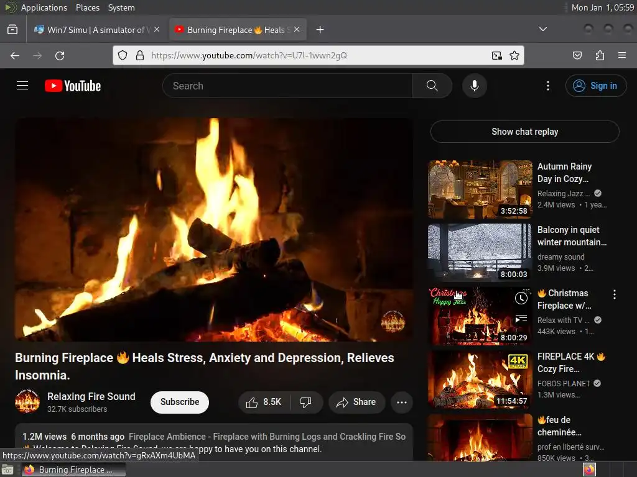The width and height of the screenshot is (637, 477).
Task: Open YouTube settings three-dot menu
Action: pos(548,86)
